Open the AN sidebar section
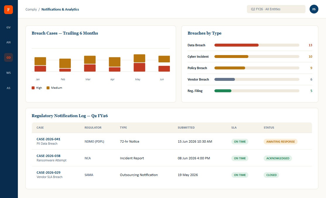The height and width of the screenshot is (198, 326). coord(8,42)
